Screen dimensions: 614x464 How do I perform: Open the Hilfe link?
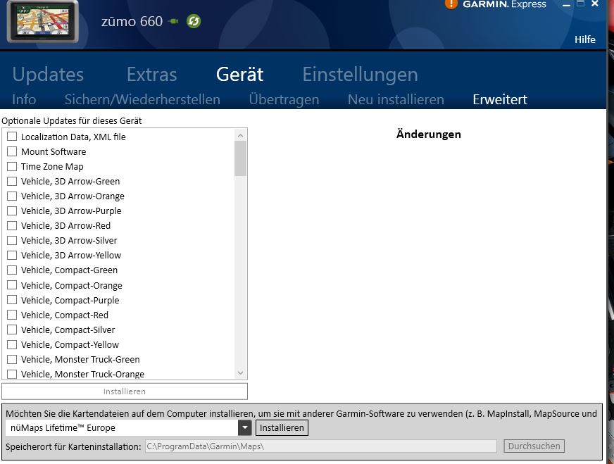click(x=584, y=39)
